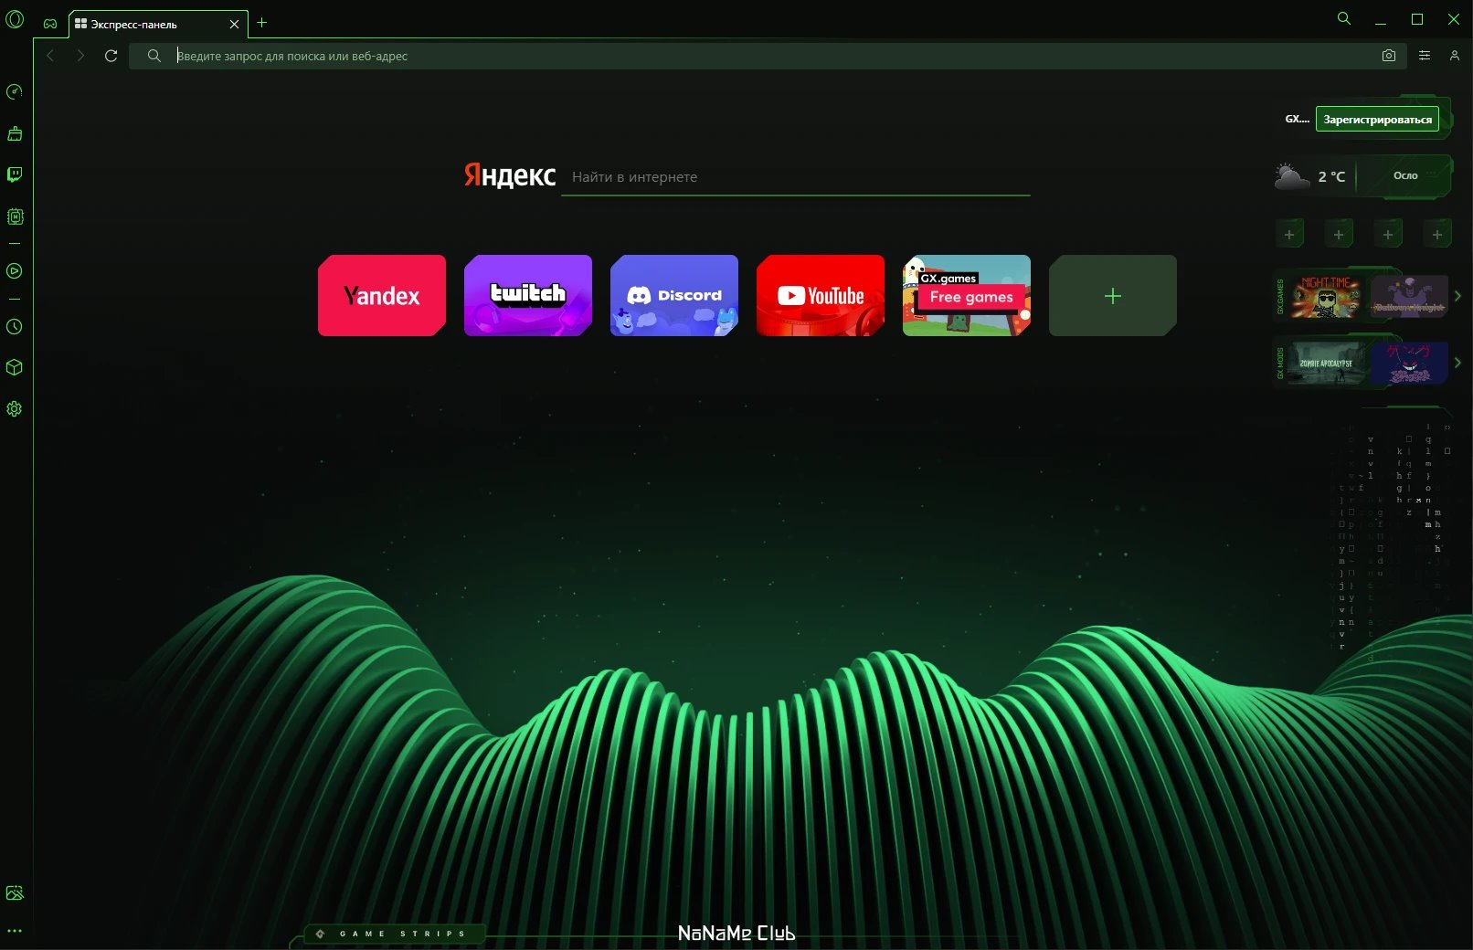Open Extensions cube icon in sidebar

[15, 367]
